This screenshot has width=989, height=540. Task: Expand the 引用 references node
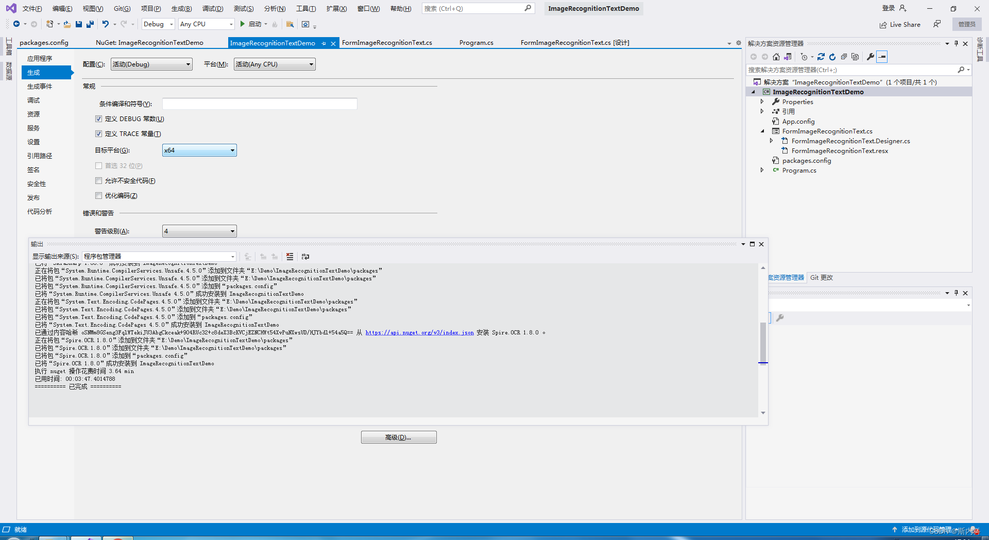click(762, 111)
